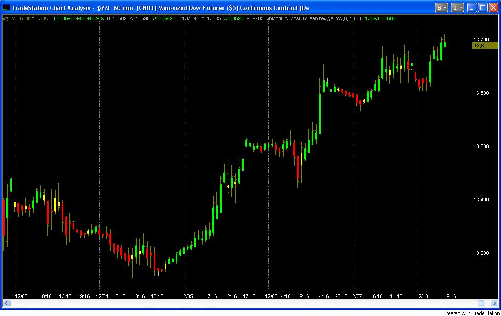Minimize the Chart Analysis window
Screen dimensions: 501x316
pos(472,8)
